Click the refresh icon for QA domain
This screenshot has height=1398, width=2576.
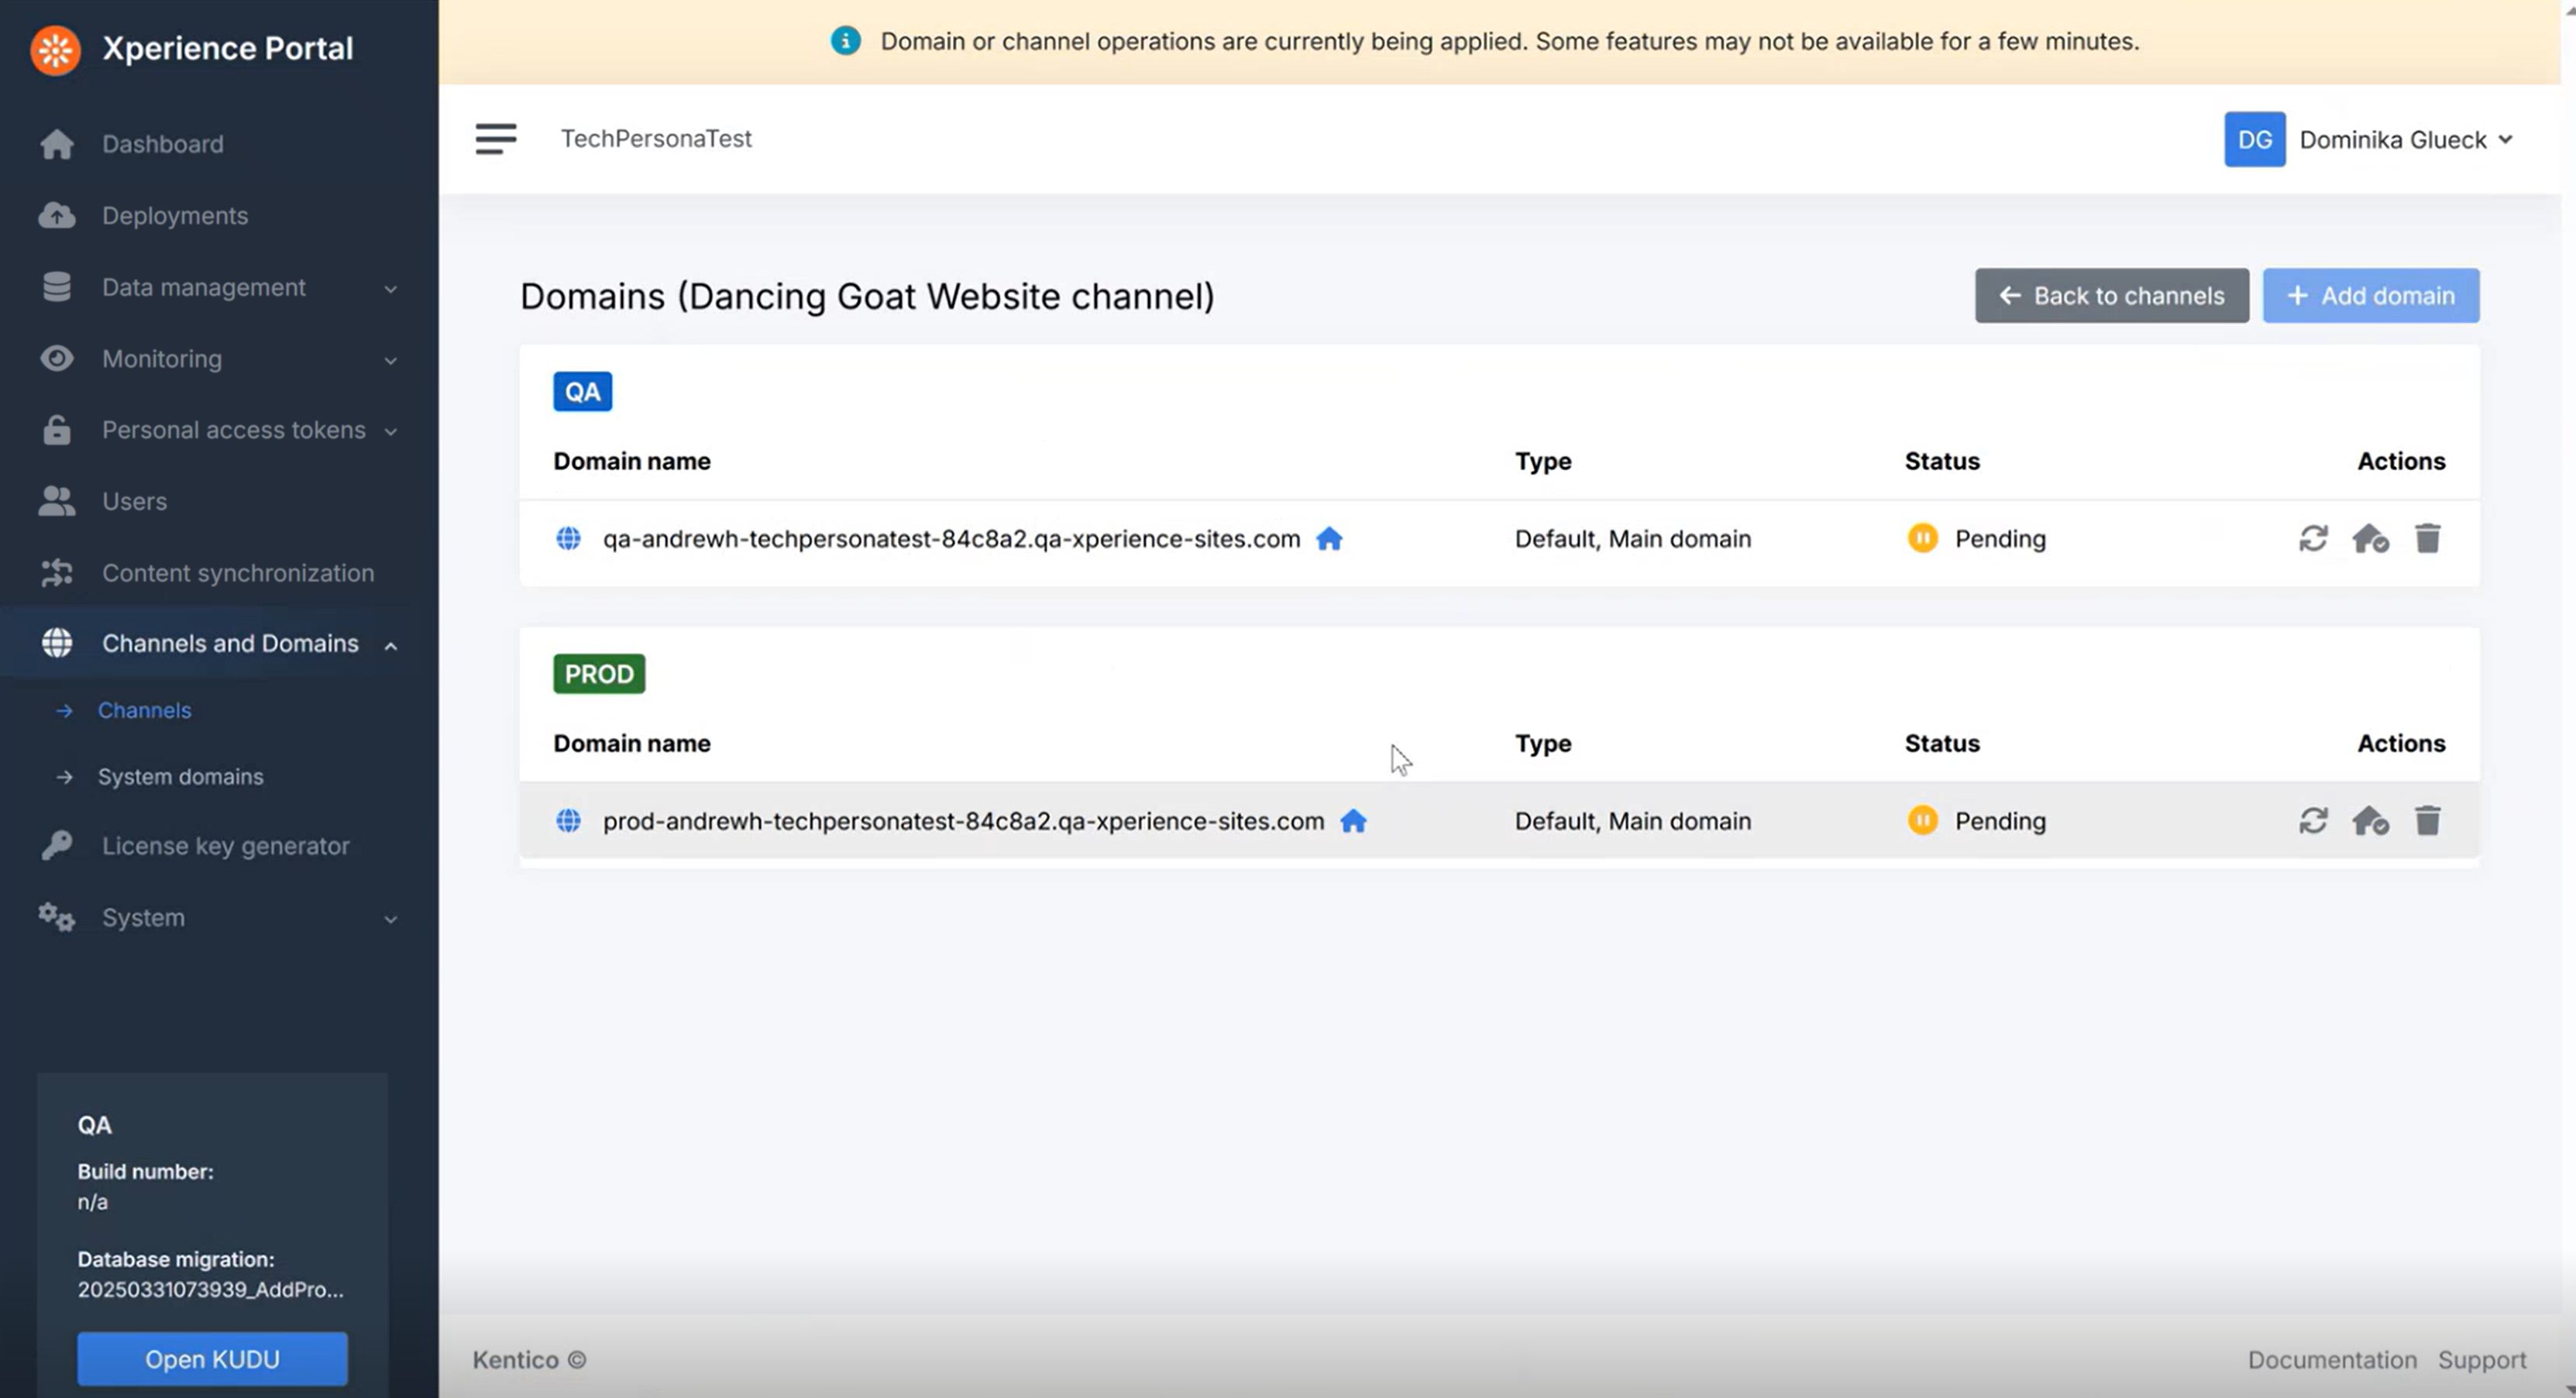(x=2312, y=539)
